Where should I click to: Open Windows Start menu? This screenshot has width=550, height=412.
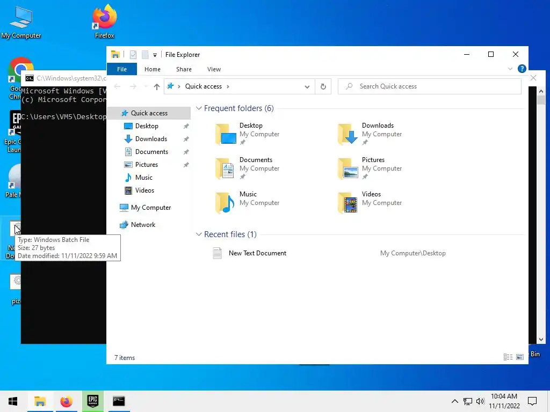[13, 401]
